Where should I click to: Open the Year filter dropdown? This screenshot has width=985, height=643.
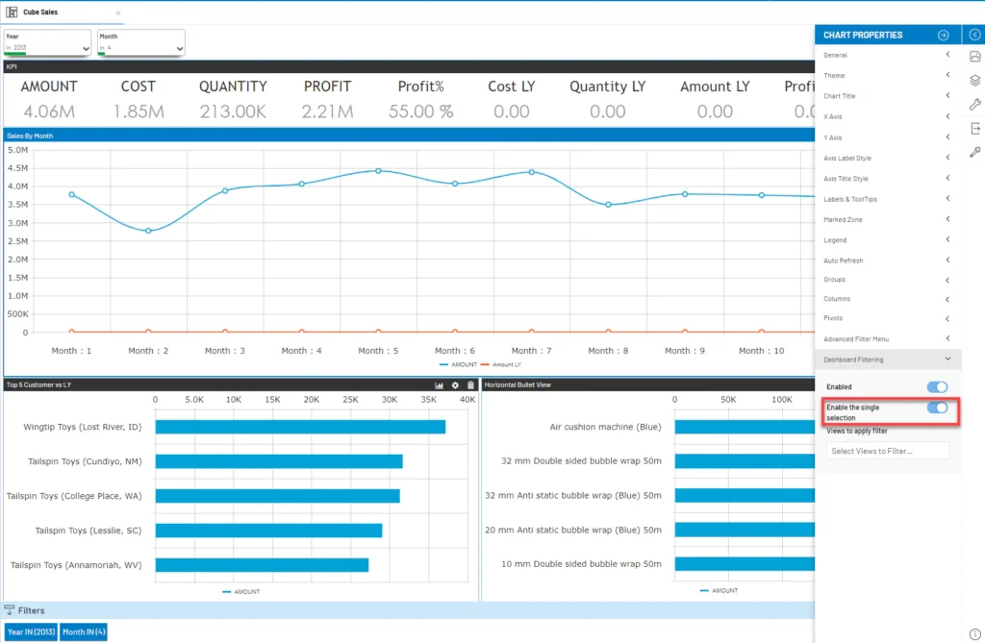[47, 42]
